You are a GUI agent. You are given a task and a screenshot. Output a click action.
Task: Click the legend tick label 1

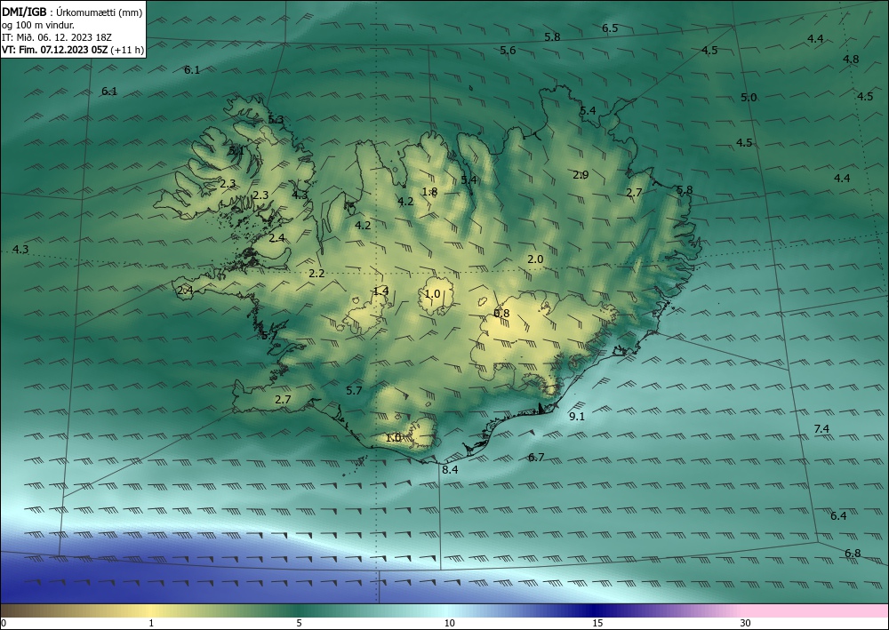pos(151,624)
